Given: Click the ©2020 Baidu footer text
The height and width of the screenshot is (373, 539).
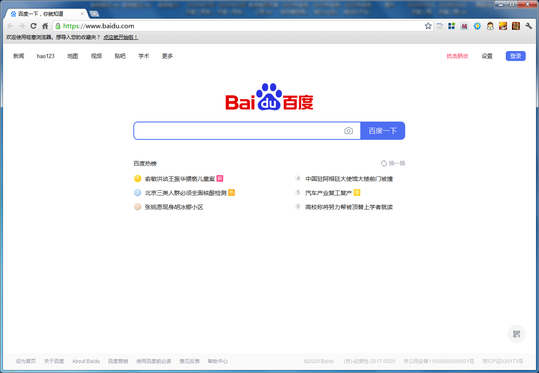Looking at the screenshot, I should coord(319,361).
